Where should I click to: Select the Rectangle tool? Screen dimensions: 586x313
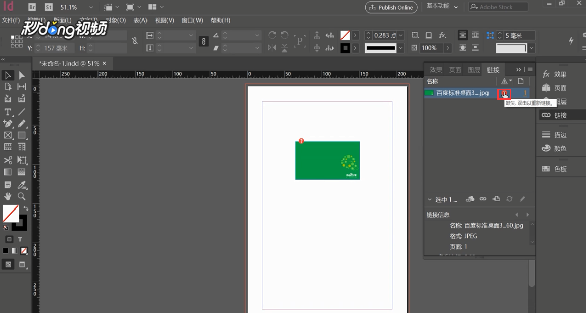(22, 135)
